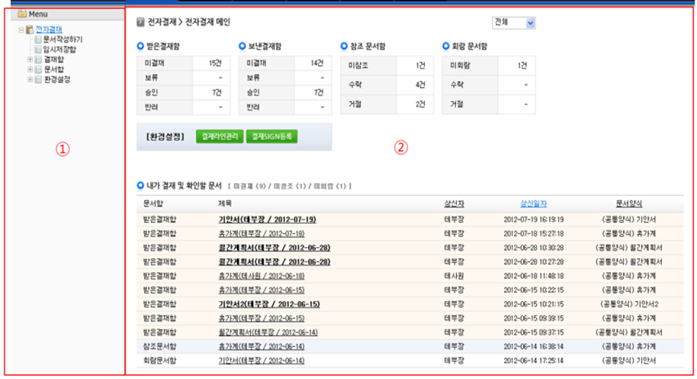Open 월간계획서 document submitted at 10:27:28
Screen dimensions: 697x379
tap(275, 262)
